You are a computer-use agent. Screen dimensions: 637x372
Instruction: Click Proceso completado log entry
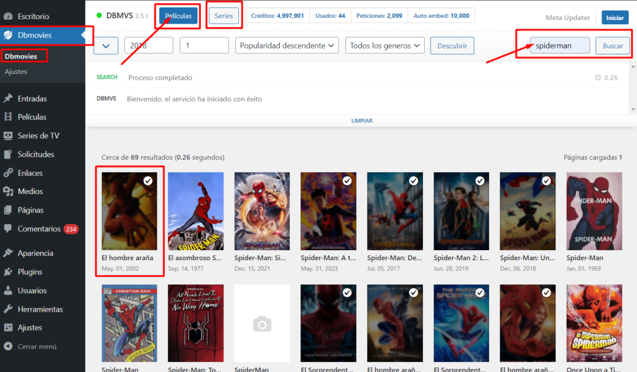(x=160, y=78)
